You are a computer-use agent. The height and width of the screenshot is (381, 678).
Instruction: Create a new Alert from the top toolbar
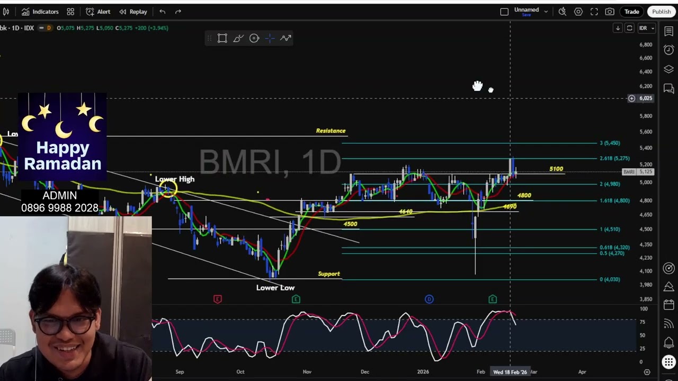pos(98,12)
